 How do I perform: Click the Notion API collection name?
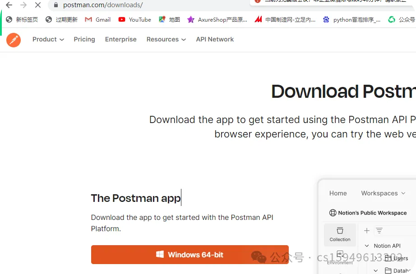[387, 246]
